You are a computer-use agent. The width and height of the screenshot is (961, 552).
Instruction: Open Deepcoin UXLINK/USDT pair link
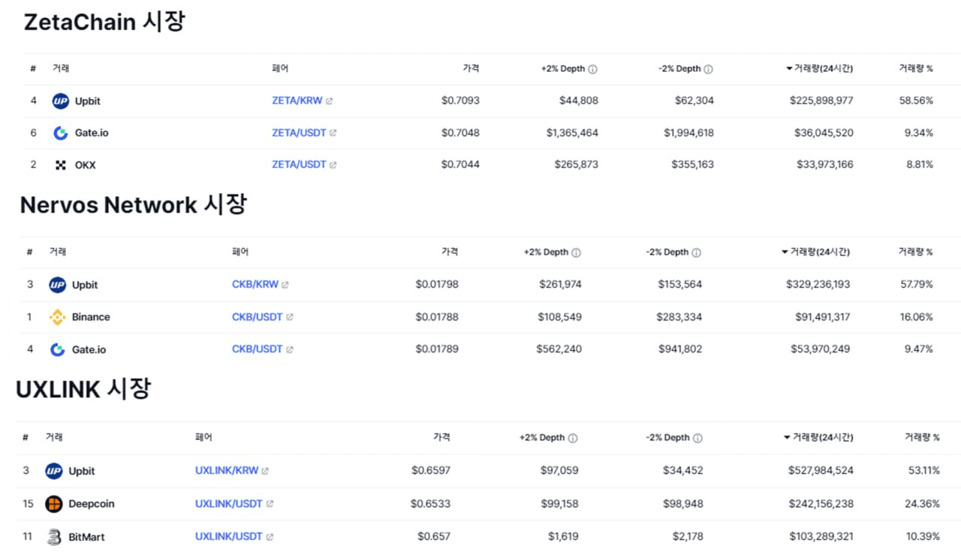tap(229, 504)
